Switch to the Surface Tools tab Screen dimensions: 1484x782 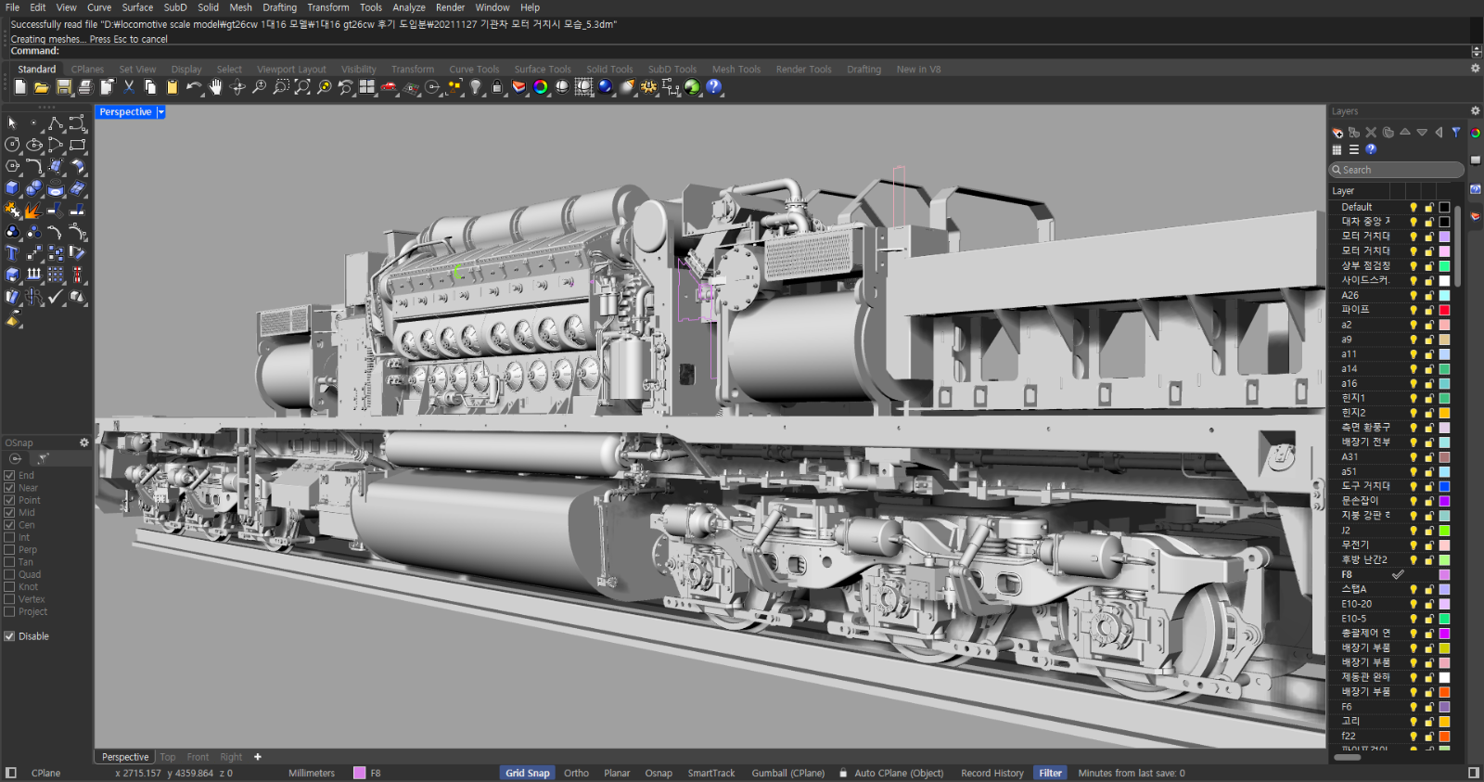click(x=543, y=70)
